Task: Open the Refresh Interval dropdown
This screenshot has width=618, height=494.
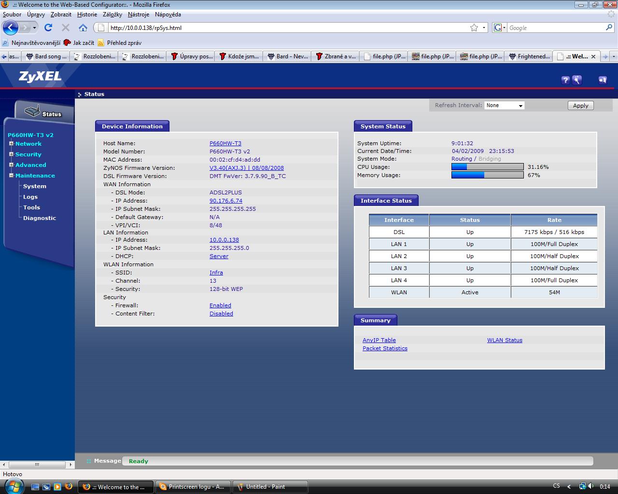Action: [505, 105]
